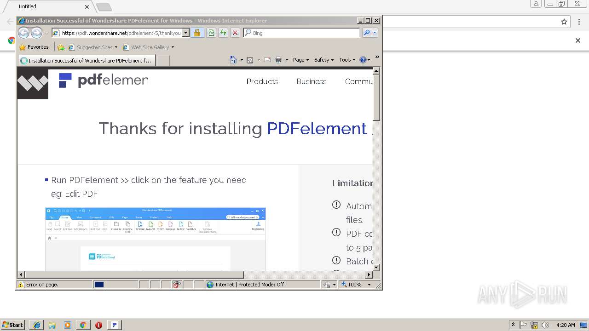Open Windows Explorer folder from taskbar
Viewport: 589px width, 331px height.
52,325
